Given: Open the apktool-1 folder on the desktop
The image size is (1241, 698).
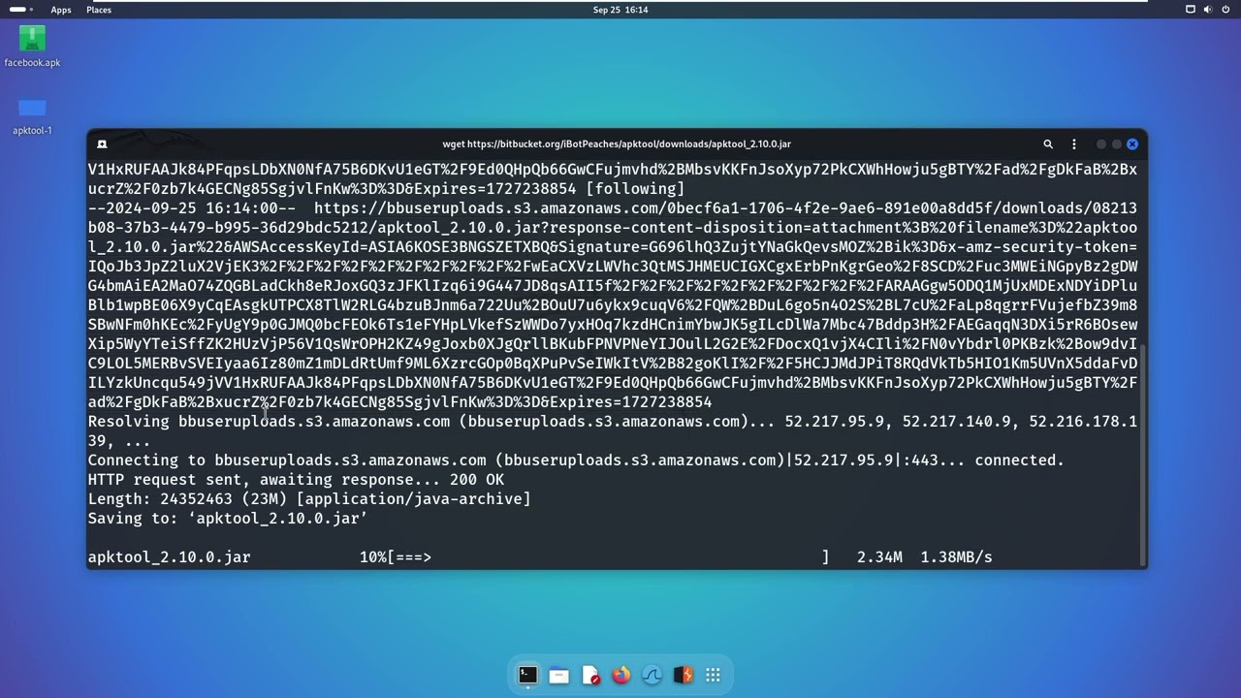Looking at the screenshot, I should [x=32, y=115].
